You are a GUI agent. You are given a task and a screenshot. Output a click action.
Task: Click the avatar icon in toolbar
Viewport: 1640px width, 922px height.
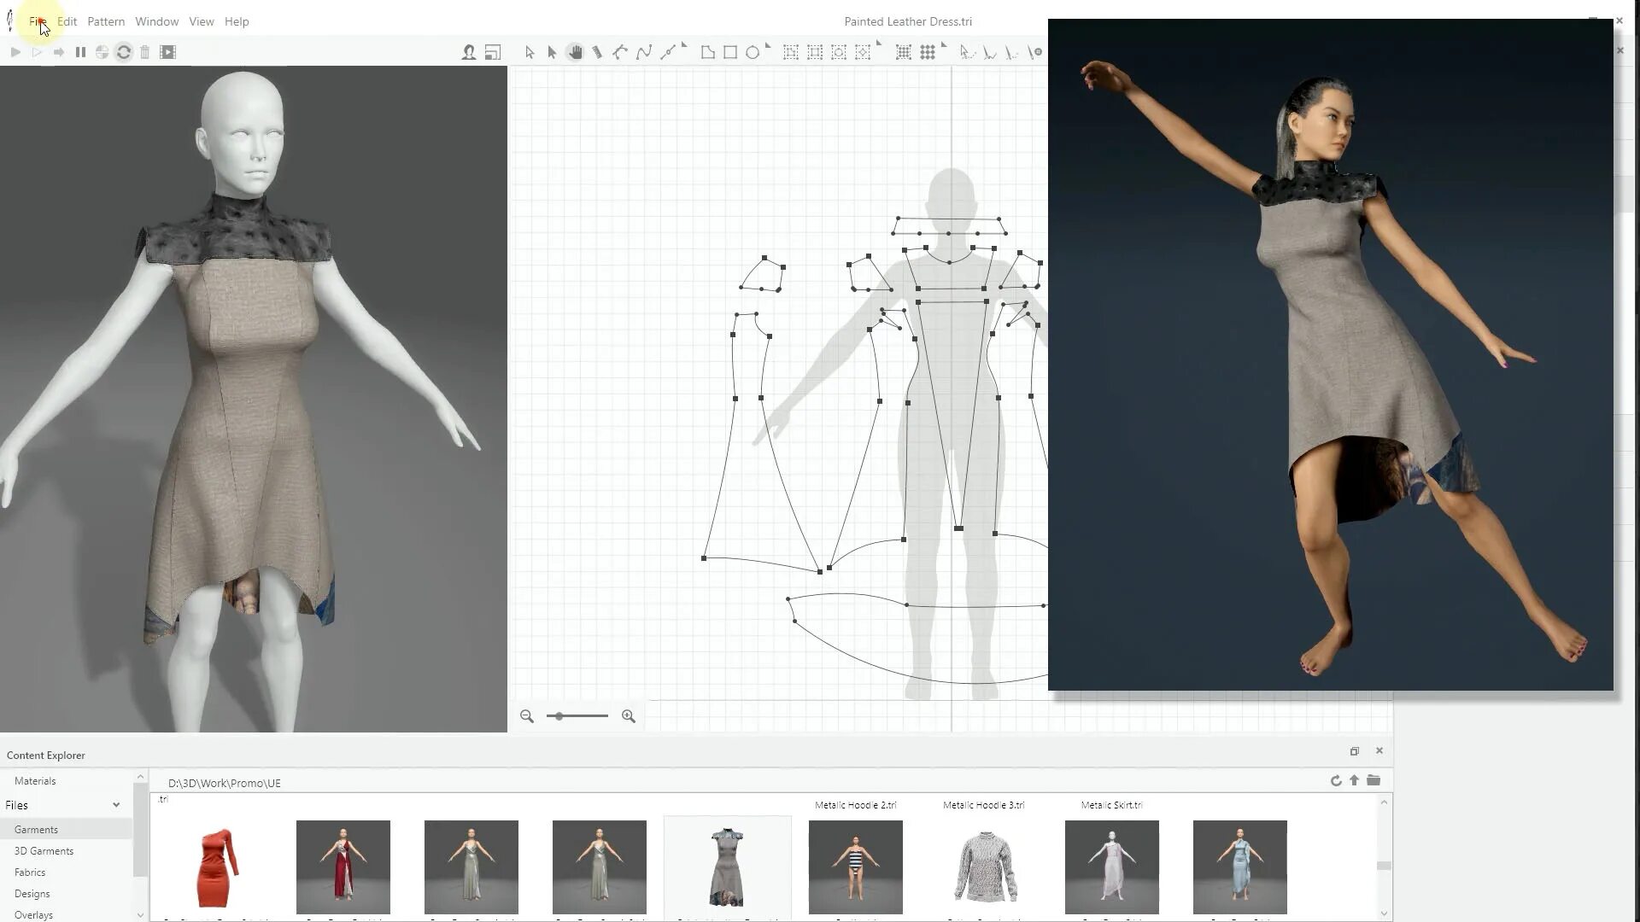tap(469, 52)
